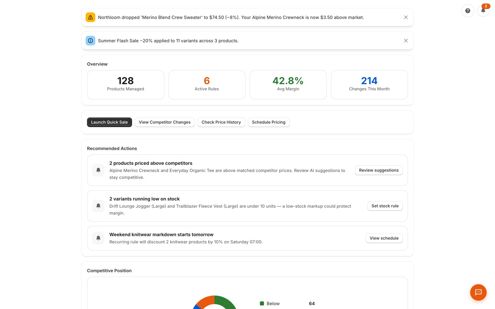495x309 pixels.
Task: Click bell icon beside products priced above competitors
Action: coord(98,170)
